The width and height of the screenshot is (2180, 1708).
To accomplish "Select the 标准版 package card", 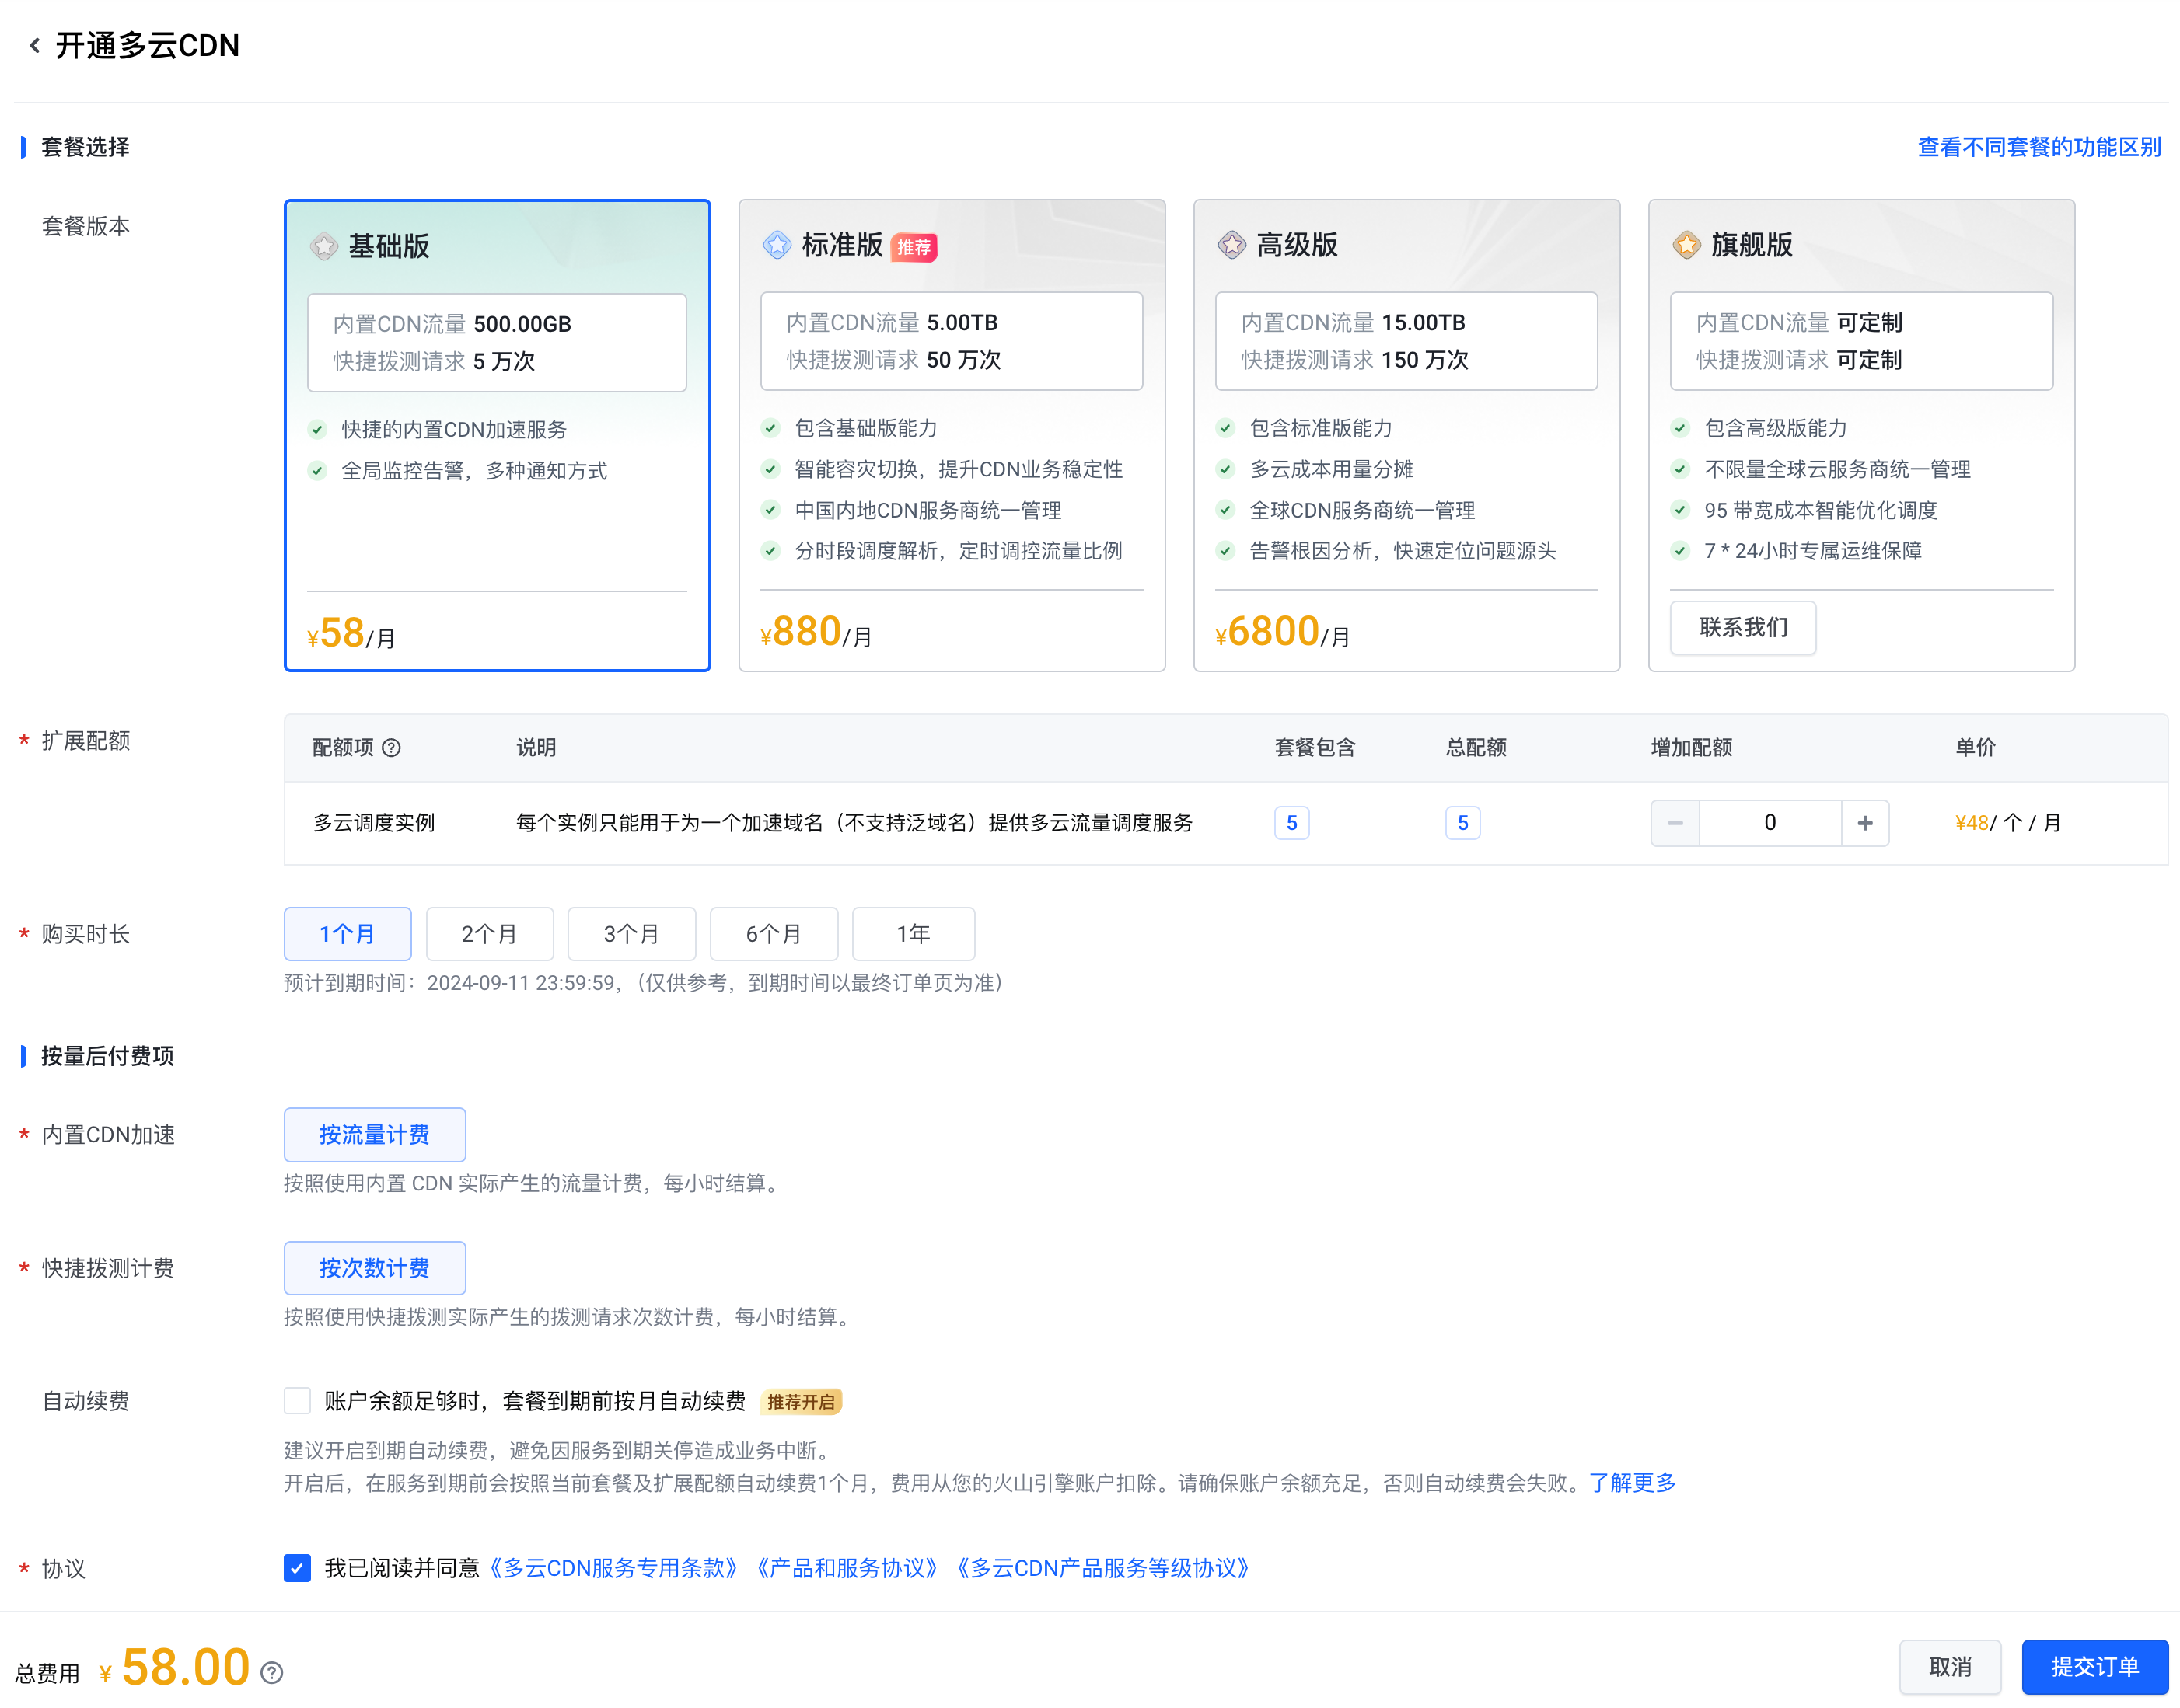I will pos(952,436).
